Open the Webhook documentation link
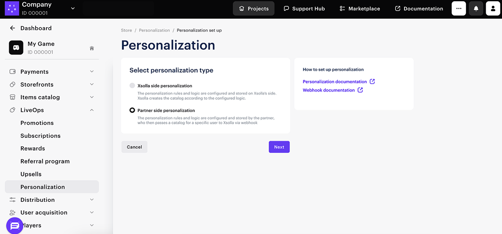The image size is (502, 234). click(x=329, y=90)
